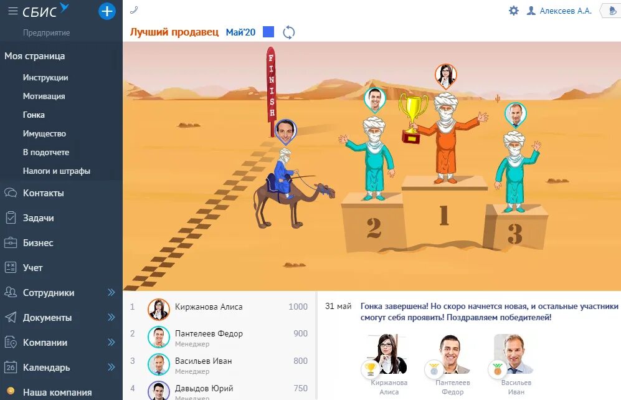
Task: Expand Документы submenu with chevron
Action: [x=111, y=318]
